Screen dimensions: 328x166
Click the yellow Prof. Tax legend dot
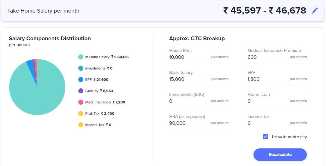pos(81,113)
